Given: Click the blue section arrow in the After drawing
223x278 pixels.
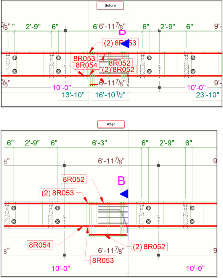Looking at the screenshot, I should point(124,194).
